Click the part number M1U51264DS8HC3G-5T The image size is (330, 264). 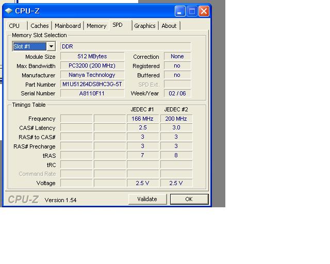point(92,84)
